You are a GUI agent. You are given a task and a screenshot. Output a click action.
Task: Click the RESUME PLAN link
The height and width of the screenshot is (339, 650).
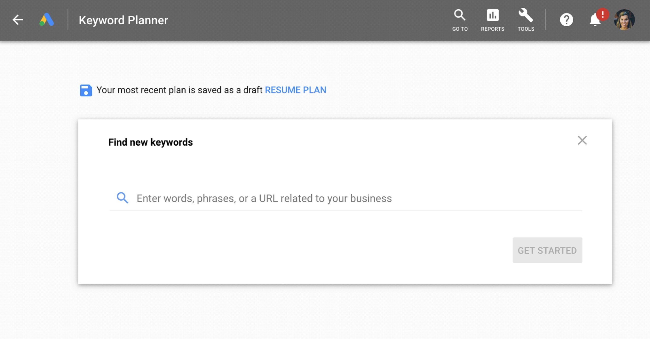[x=296, y=90]
